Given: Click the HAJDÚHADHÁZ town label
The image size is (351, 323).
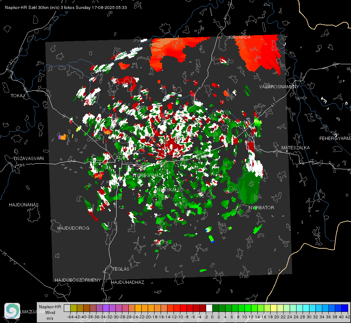Looking at the screenshot, I should (128, 282).
